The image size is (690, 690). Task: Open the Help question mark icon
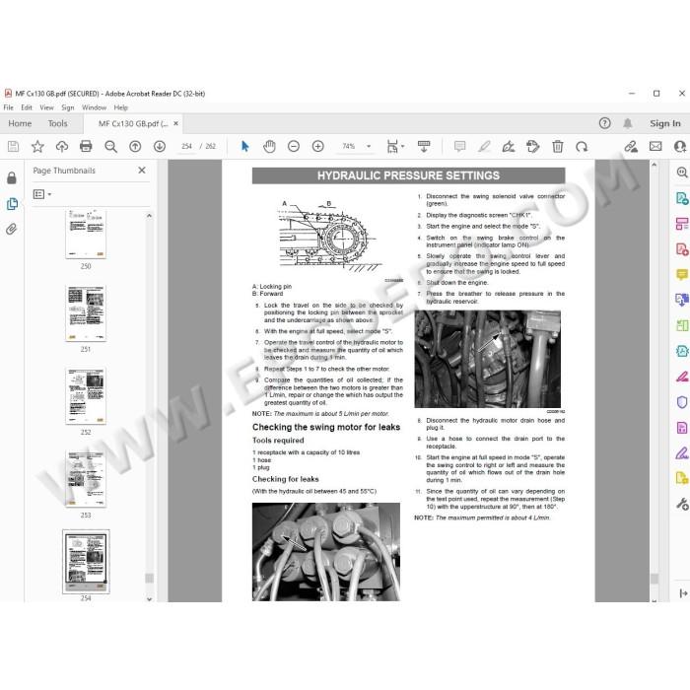(605, 123)
